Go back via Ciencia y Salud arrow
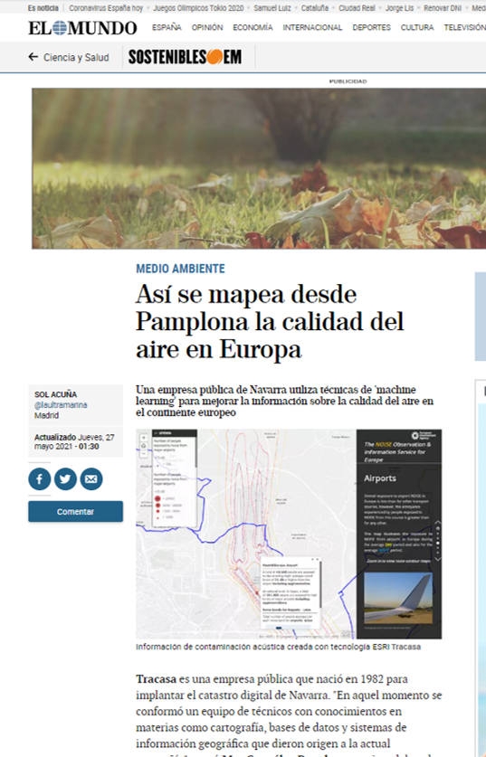 pyautogui.click(x=33, y=57)
